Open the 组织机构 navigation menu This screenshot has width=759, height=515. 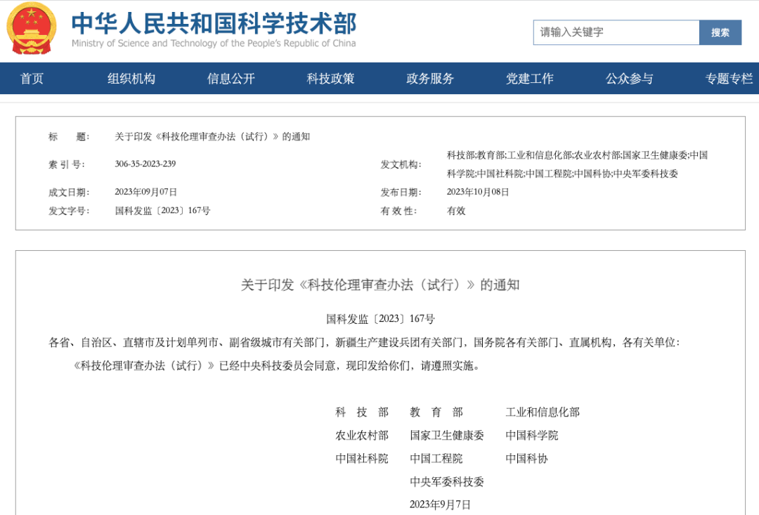pyautogui.click(x=131, y=79)
